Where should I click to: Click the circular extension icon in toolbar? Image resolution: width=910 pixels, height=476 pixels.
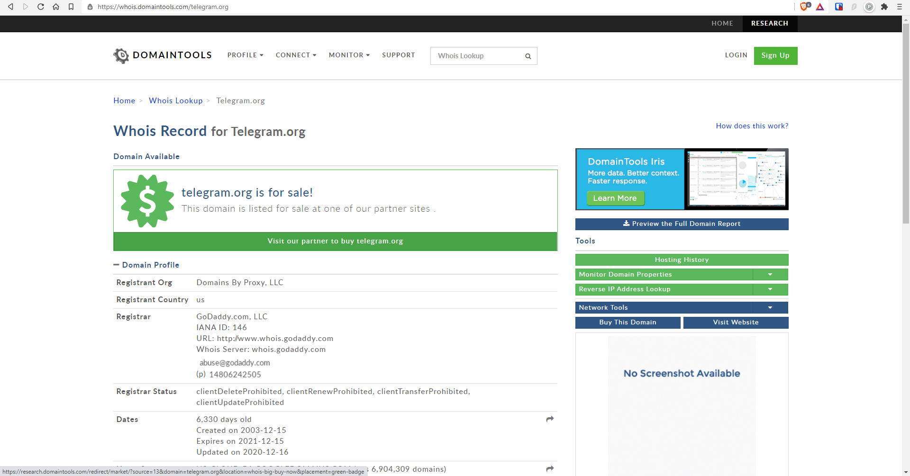point(869,7)
